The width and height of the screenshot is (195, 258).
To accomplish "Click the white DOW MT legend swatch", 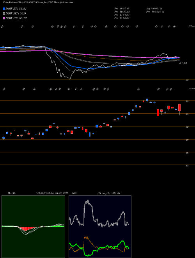I will (x=4, y=14).
